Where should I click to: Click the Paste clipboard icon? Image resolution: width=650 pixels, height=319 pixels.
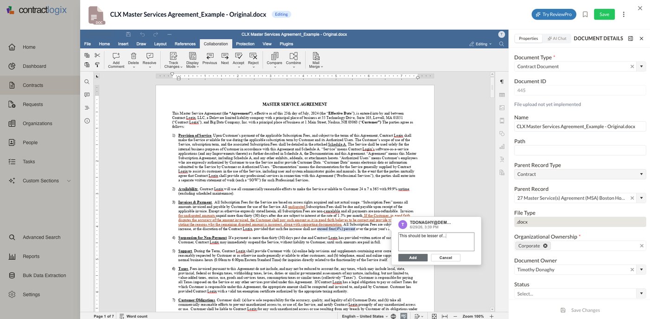point(87,65)
